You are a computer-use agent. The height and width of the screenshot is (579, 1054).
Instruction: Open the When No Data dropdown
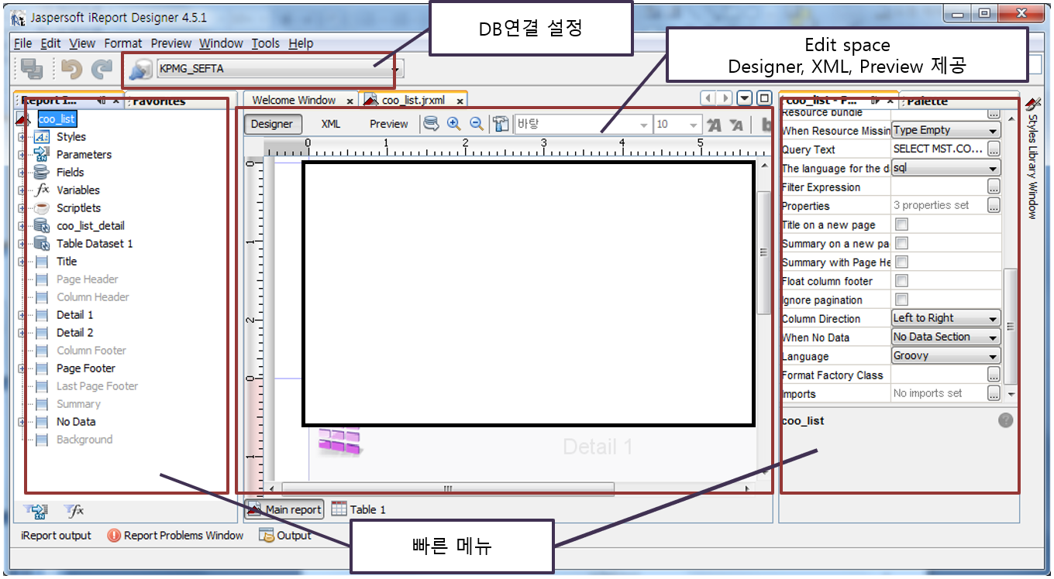tap(946, 337)
